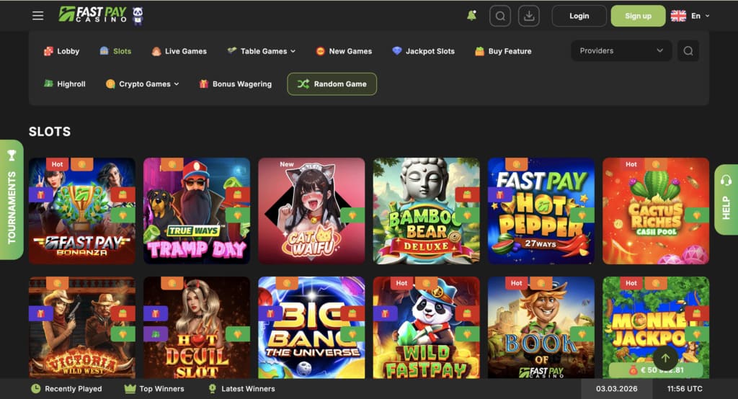The height and width of the screenshot is (399, 738).
Task: Open Cactus Riches Cash Pool slot
Action: pyautogui.click(x=656, y=211)
